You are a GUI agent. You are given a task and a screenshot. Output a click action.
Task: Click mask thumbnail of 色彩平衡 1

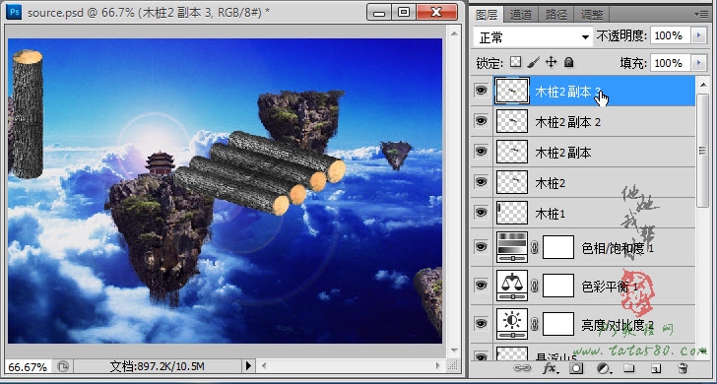point(558,286)
